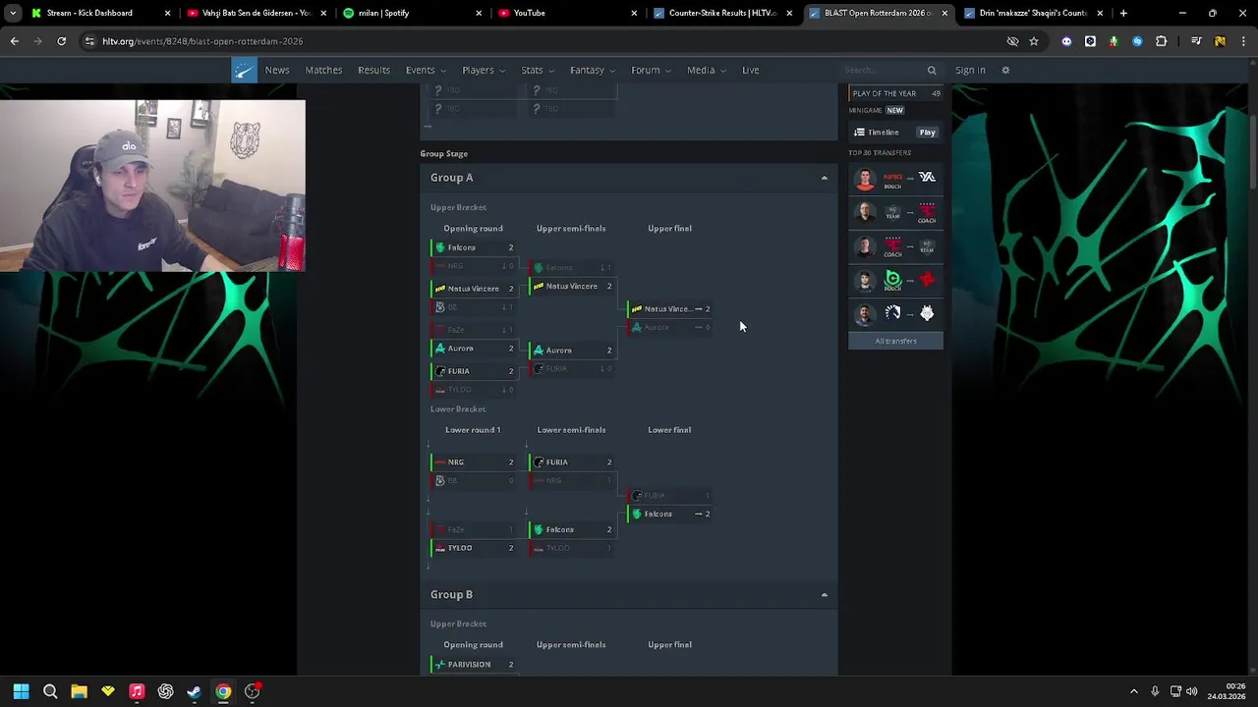Viewport: 1258px width, 707px height.
Task: Open the NRG bench transfer row
Action: coord(895,179)
